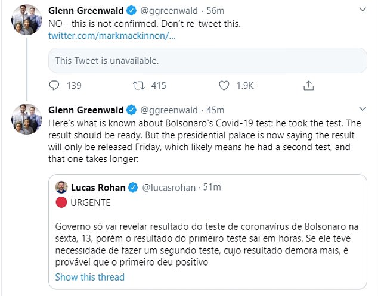Reply to the first Greenwald tweet
This screenshot has width=378, height=296.
(54, 86)
